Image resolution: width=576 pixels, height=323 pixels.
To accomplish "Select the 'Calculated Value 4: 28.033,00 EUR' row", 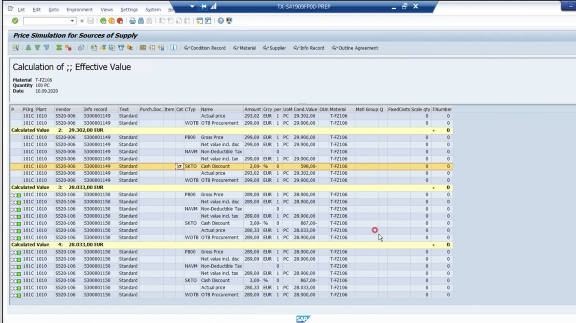I will [x=231, y=245].
